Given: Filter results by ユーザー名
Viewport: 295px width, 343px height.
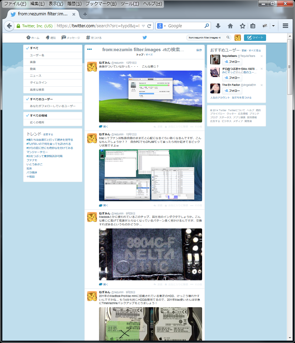Looking at the screenshot, I should click(53, 55).
